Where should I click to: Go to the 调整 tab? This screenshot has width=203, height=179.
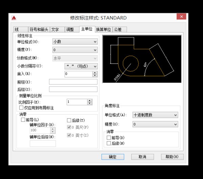click(72, 30)
